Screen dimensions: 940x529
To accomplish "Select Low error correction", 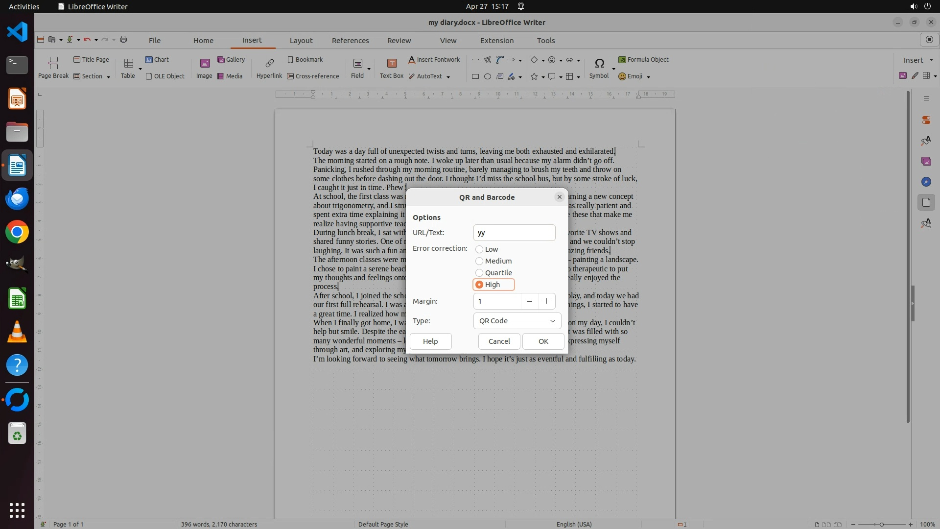I will [479, 249].
